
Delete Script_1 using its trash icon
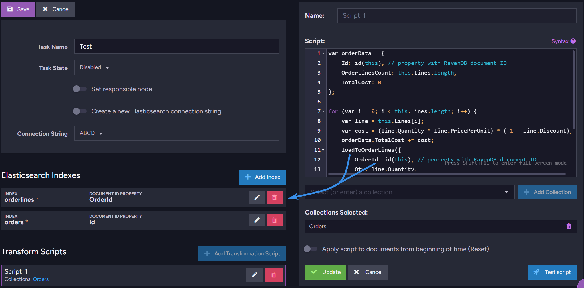(x=273, y=275)
